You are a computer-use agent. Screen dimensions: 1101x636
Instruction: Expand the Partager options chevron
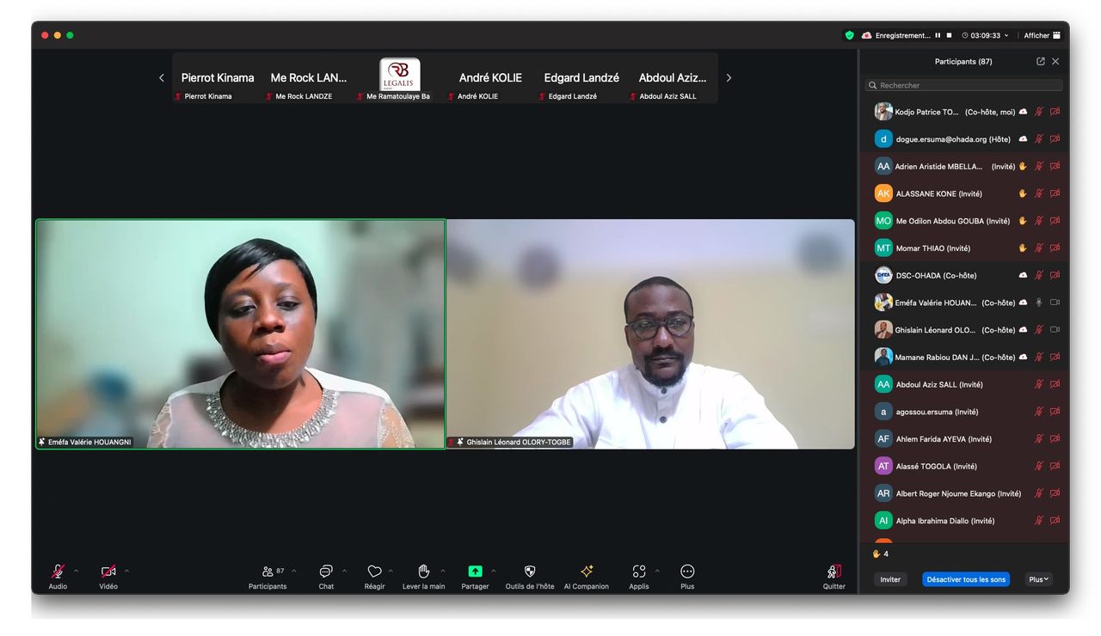coord(494,571)
